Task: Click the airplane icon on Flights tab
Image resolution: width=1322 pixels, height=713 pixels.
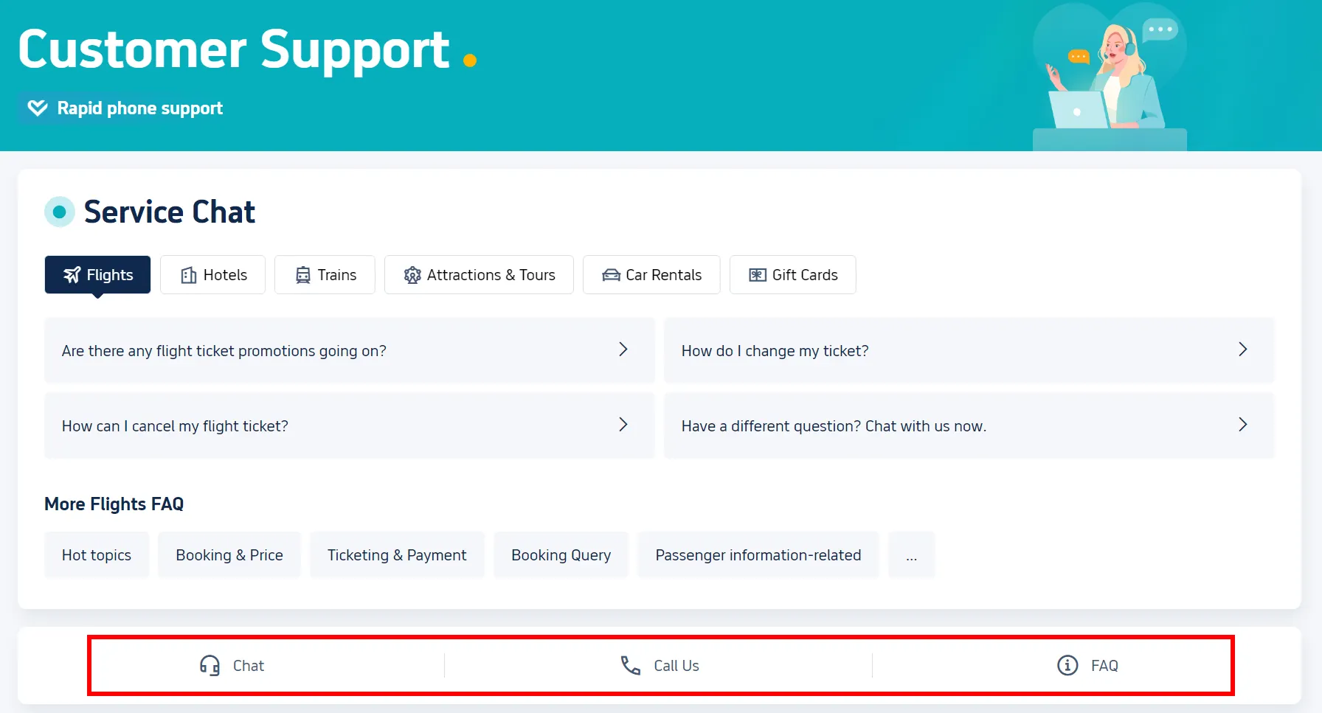Action: (72, 275)
